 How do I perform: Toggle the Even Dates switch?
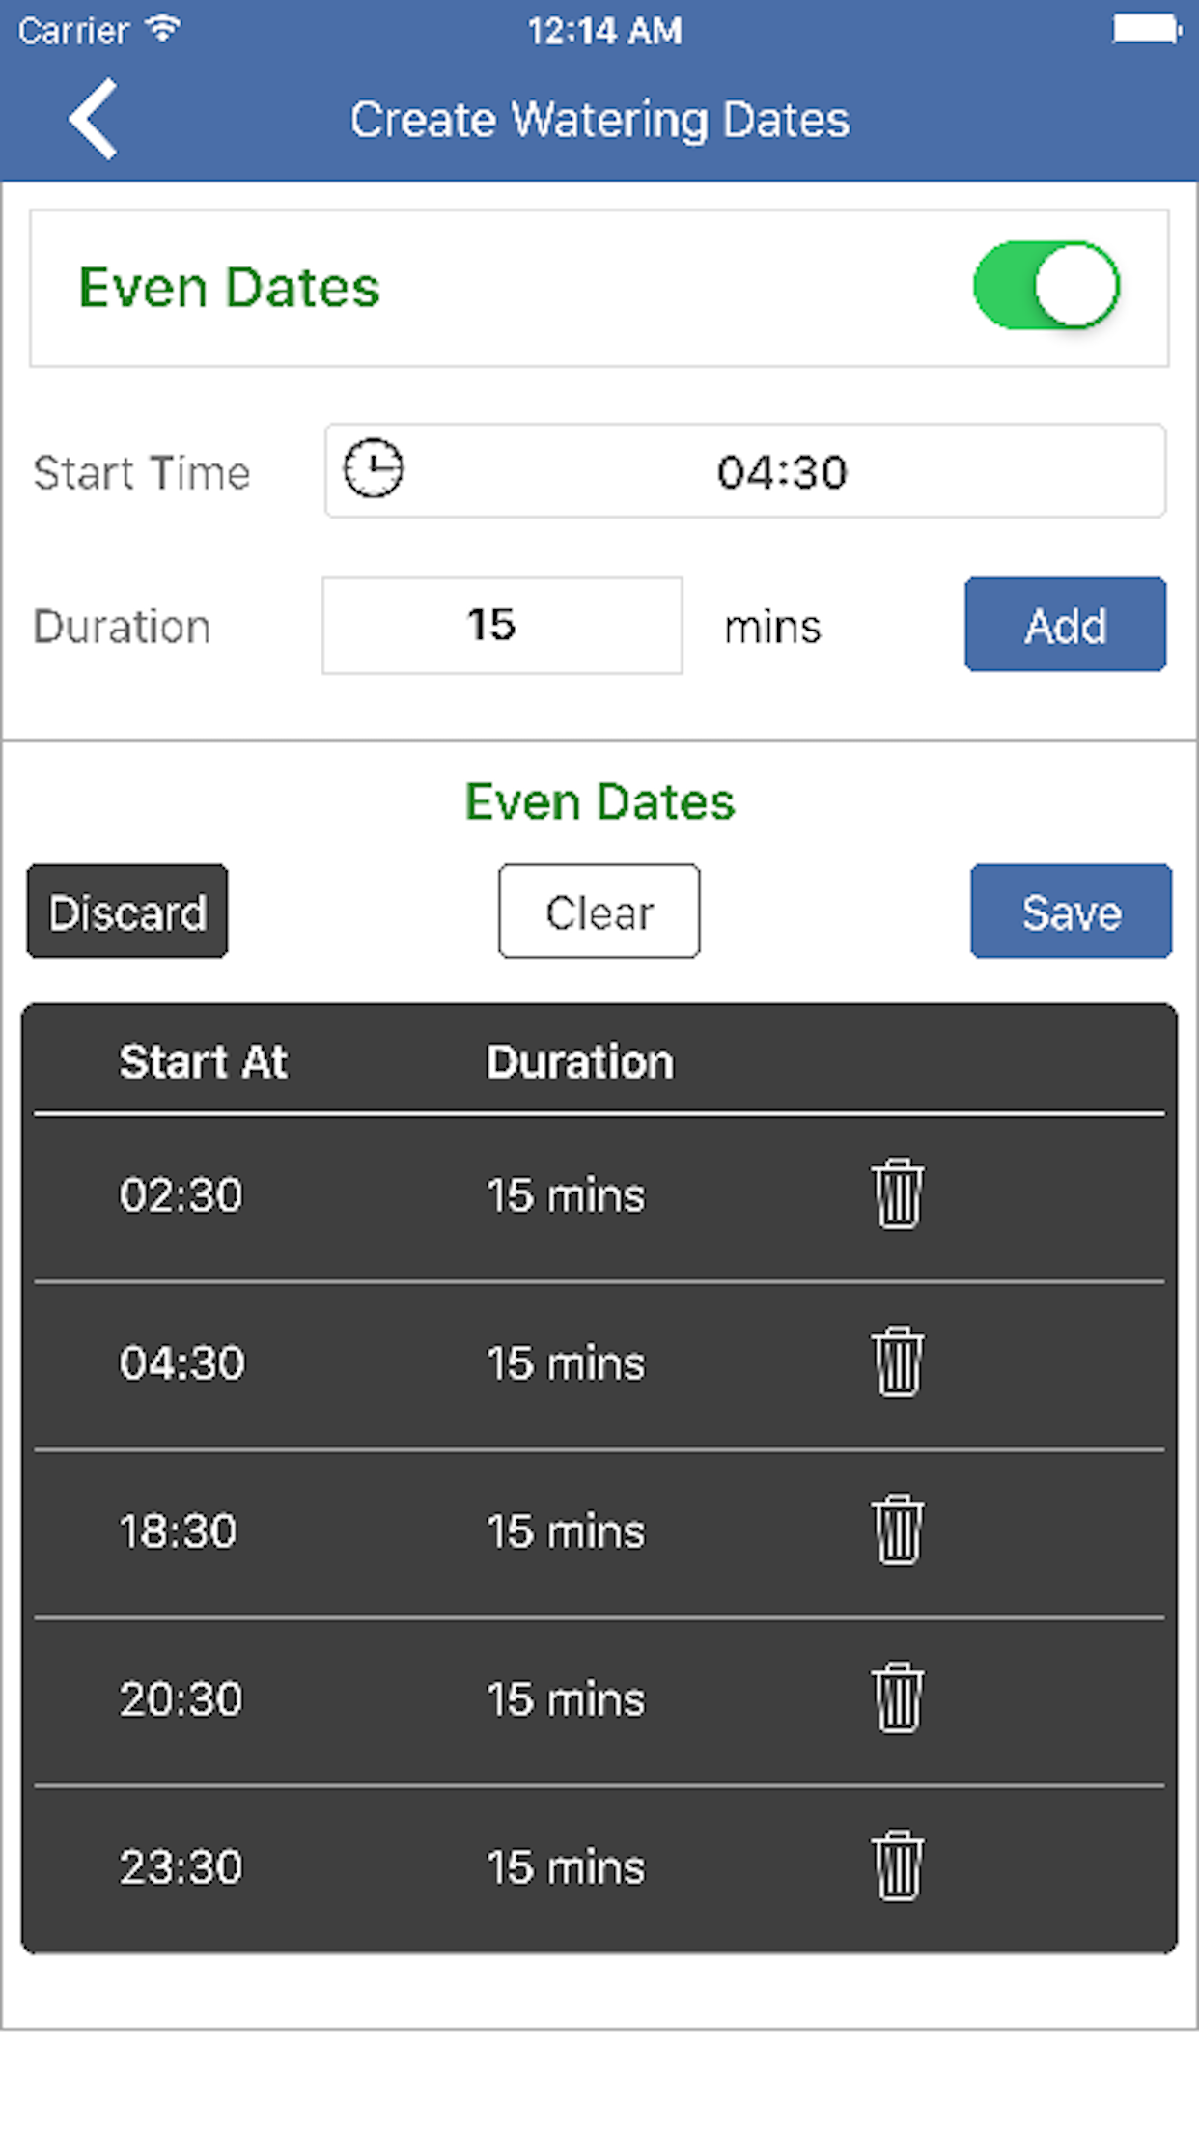click(x=1046, y=286)
